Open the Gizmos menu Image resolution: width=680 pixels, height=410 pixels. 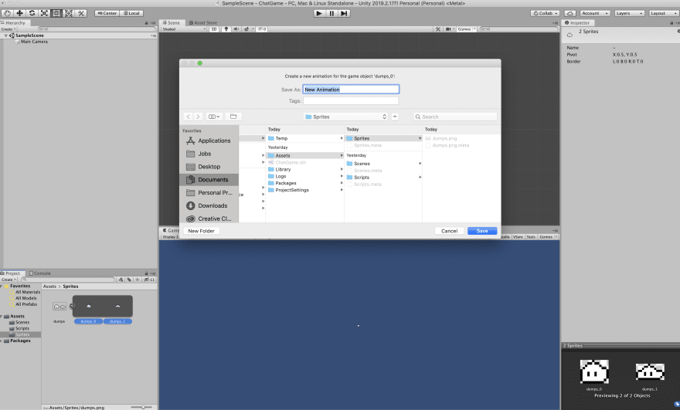[x=466, y=29]
